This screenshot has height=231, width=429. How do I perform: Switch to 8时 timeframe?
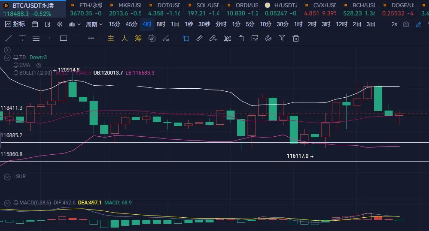tap(161, 24)
